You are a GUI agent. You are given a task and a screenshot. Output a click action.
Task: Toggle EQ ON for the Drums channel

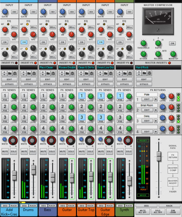pyautogui.click(x=24, y=42)
